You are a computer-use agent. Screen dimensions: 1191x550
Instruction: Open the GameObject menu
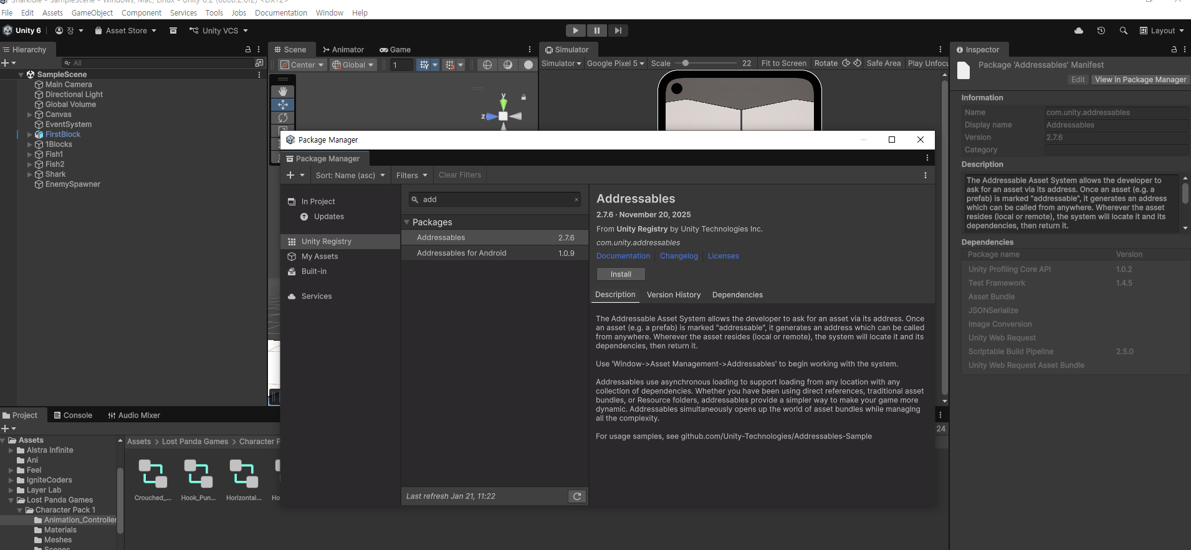[92, 12]
